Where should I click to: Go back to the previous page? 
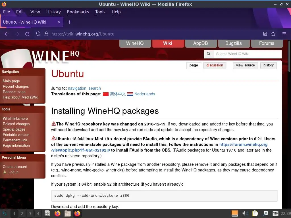tap(7, 34)
